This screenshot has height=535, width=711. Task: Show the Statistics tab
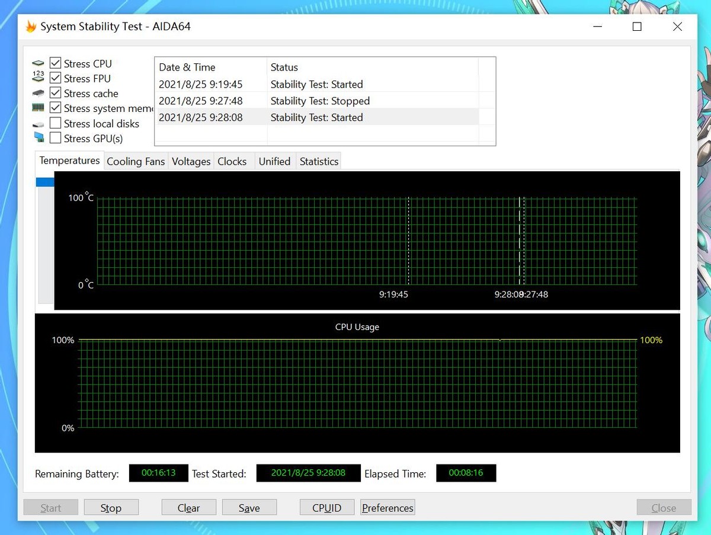coord(319,162)
